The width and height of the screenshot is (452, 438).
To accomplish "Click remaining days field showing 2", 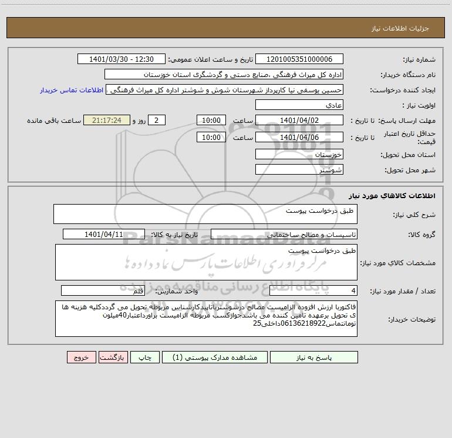I will coord(157,121).
